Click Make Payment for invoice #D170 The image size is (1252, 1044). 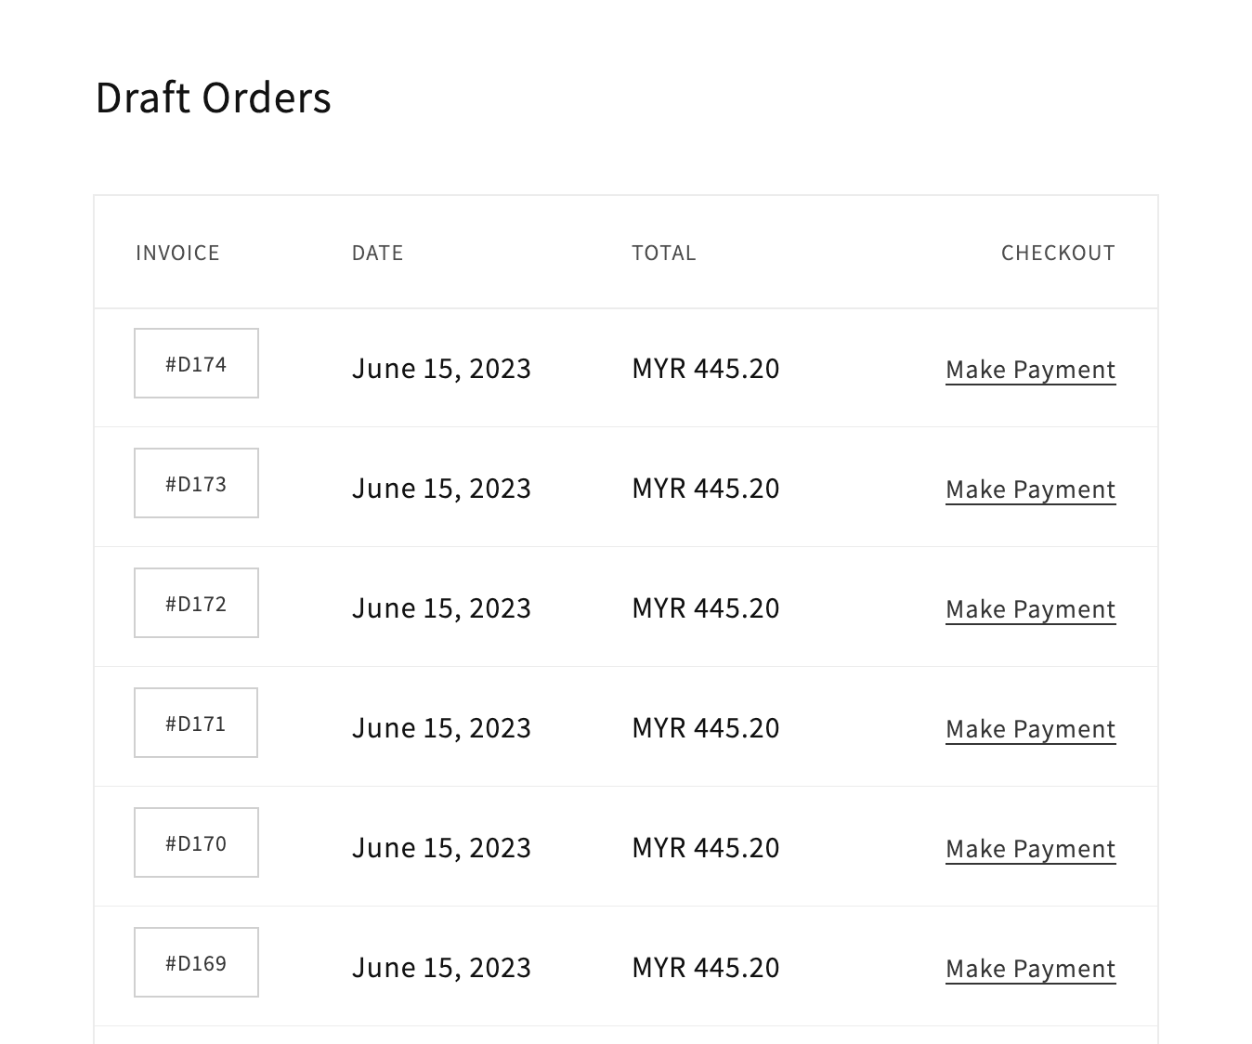click(x=1030, y=848)
